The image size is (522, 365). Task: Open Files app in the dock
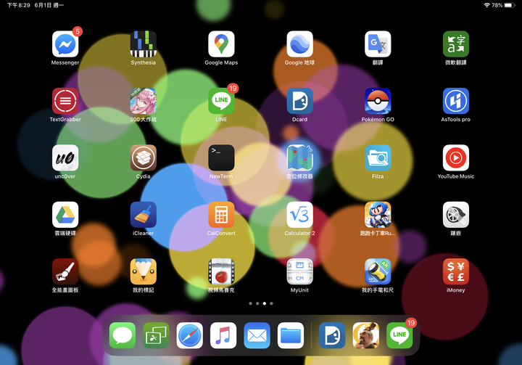pyautogui.click(x=291, y=335)
